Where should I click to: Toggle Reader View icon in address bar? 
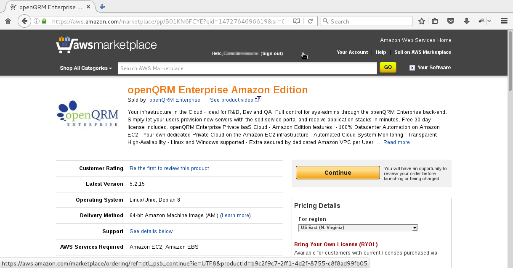coord(297,21)
